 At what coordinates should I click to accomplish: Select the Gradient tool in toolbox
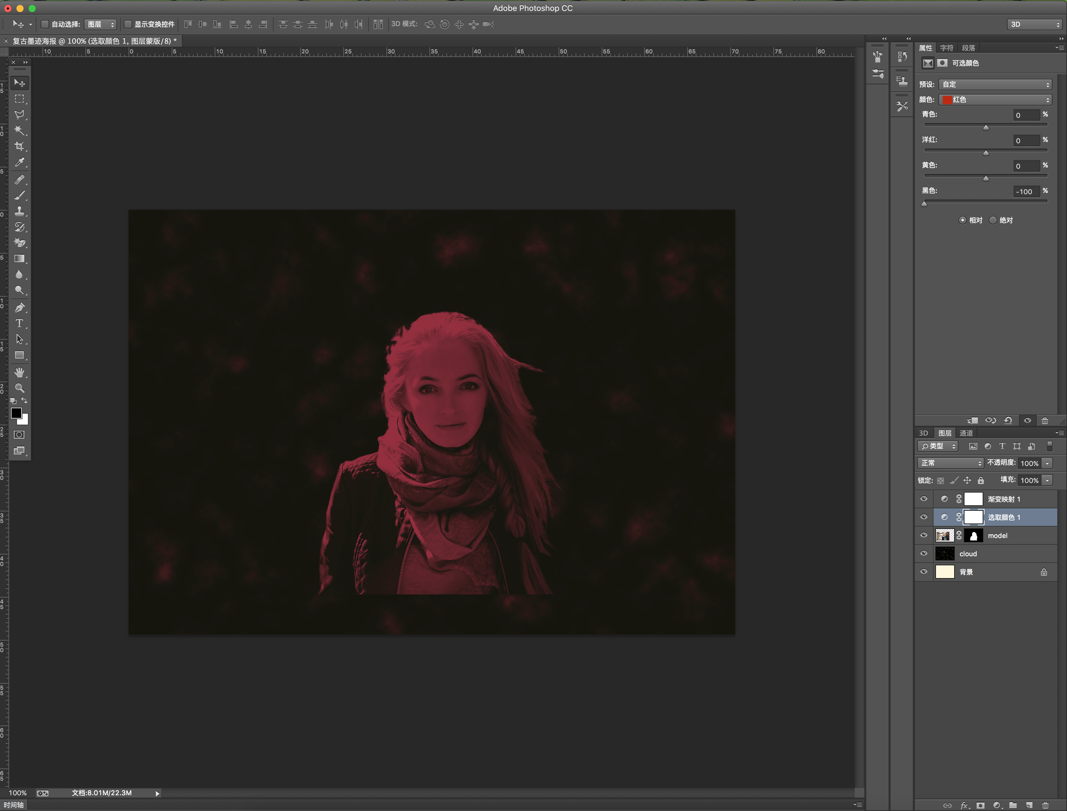[x=19, y=259]
